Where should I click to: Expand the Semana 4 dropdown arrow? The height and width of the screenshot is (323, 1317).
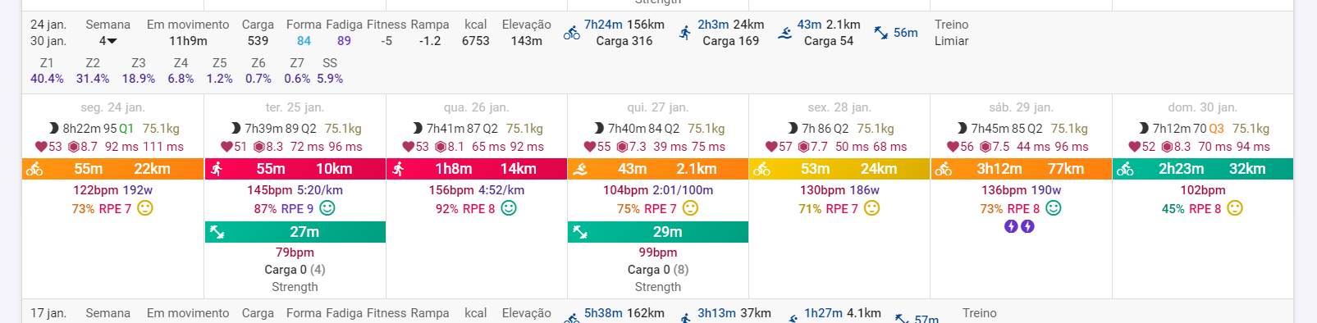112,41
